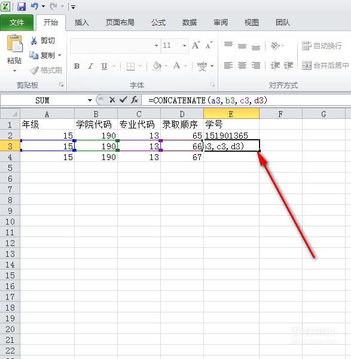Viewport: 351px width, 359px height.
Task: Open the File (文件) tab
Action: coord(17,23)
